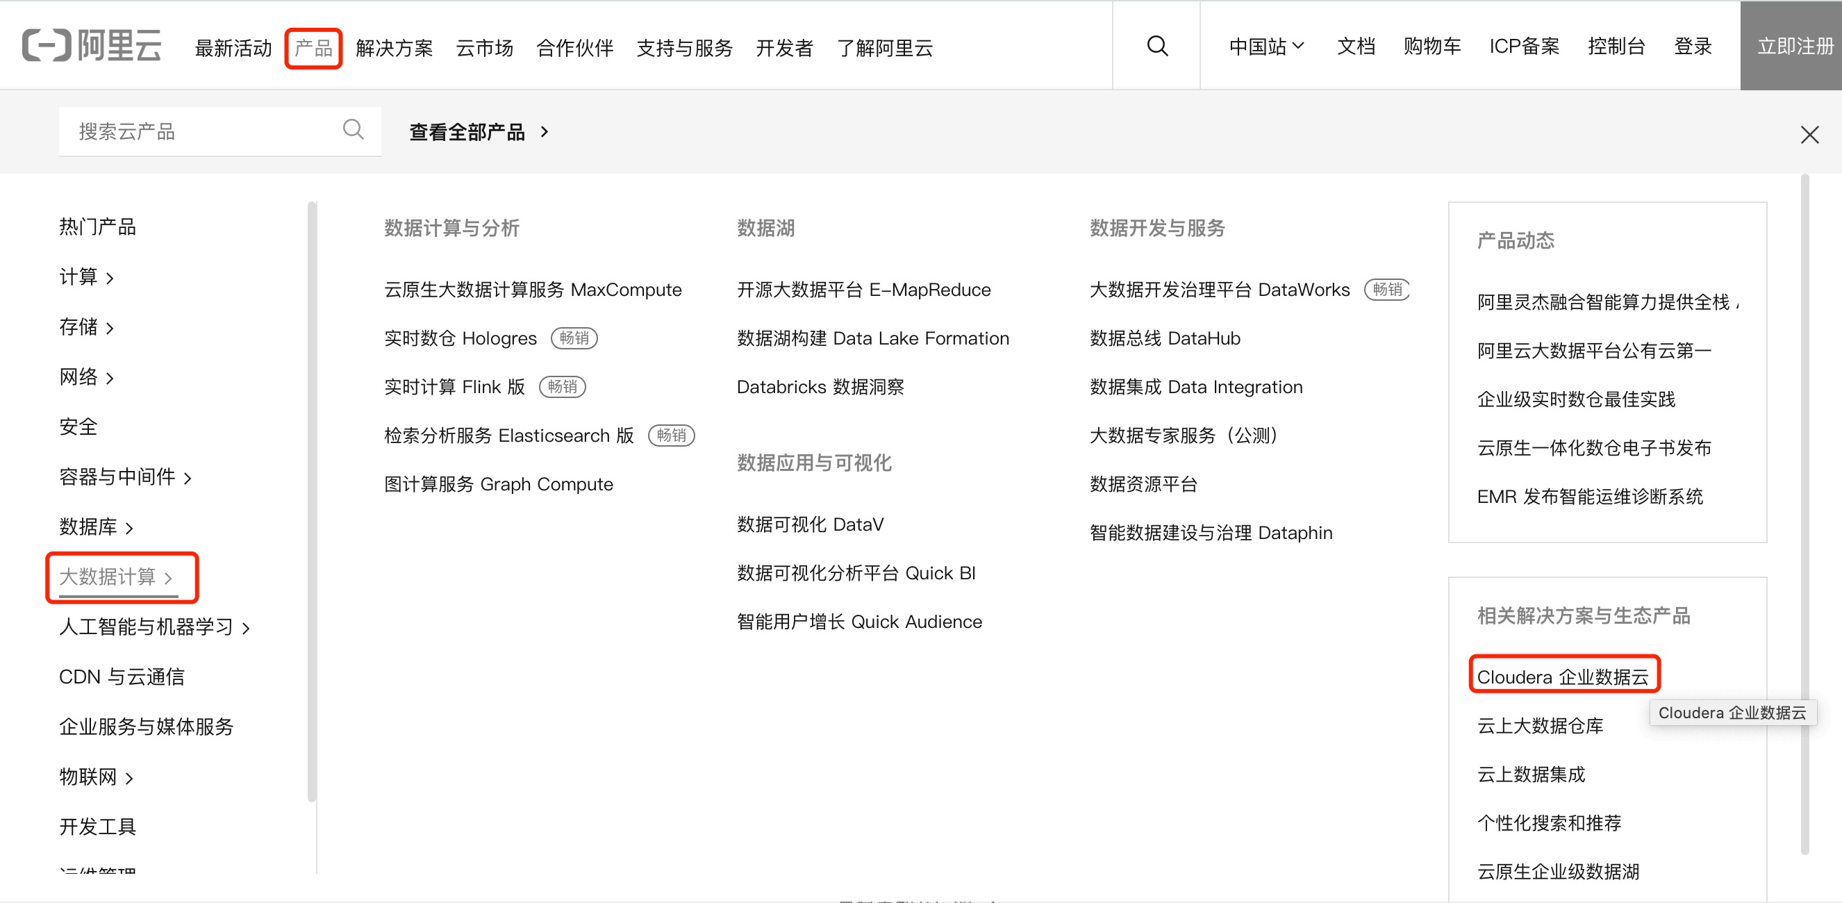Image resolution: width=1842 pixels, height=903 pixels.
Task: Click the search icon in 搜索云产品 field
Action: tap(354, 129)
